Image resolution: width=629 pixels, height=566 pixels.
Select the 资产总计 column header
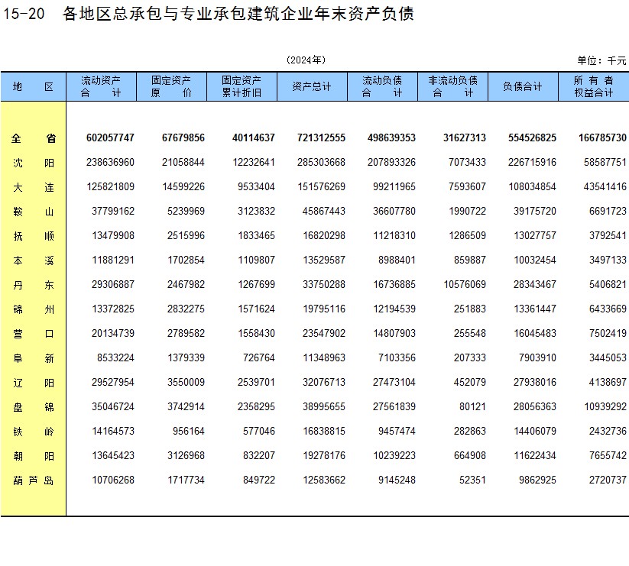(x=312, y=86)
